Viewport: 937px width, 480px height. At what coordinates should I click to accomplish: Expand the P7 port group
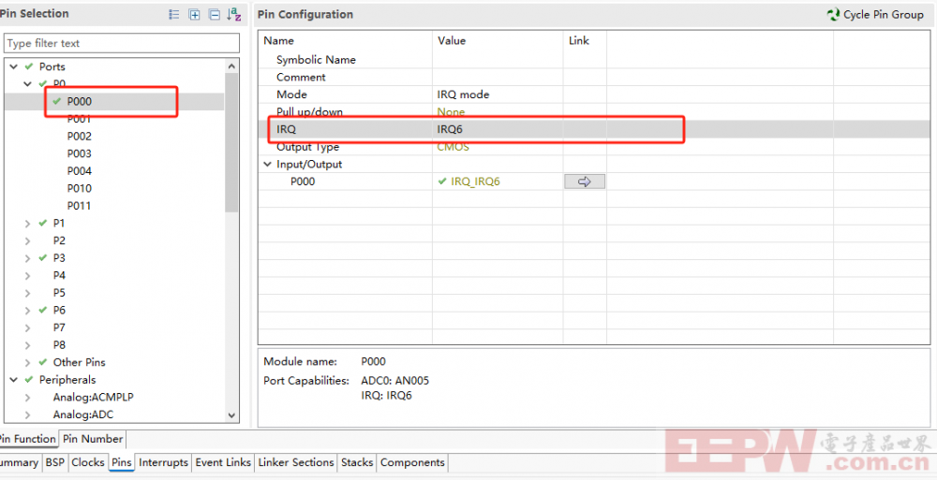point(27,327)
